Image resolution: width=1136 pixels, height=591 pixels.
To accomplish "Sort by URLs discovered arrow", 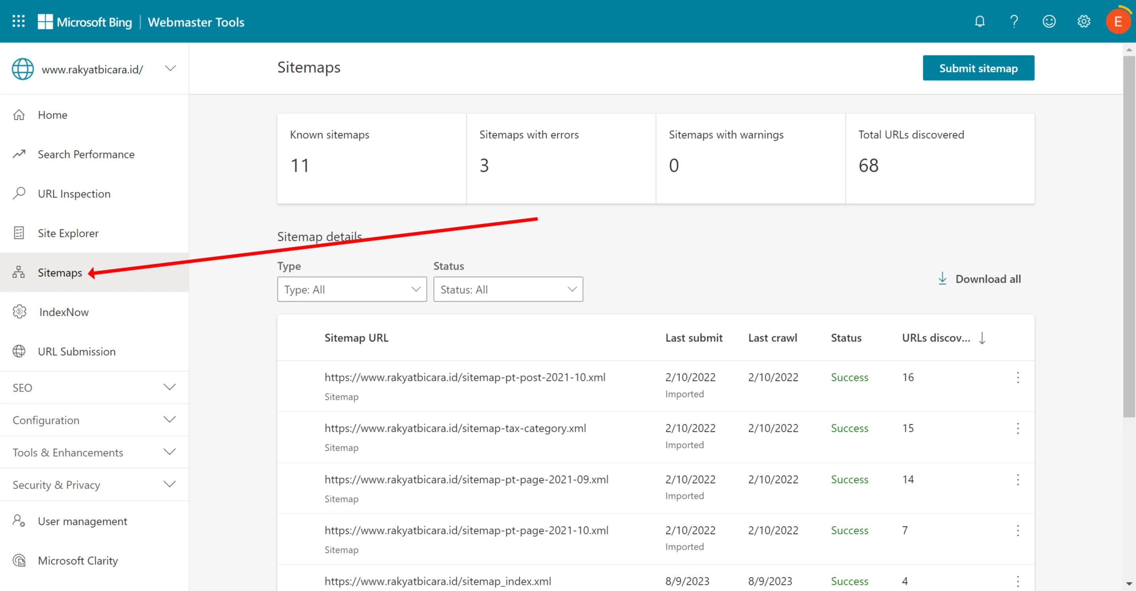I will point(982,338).
